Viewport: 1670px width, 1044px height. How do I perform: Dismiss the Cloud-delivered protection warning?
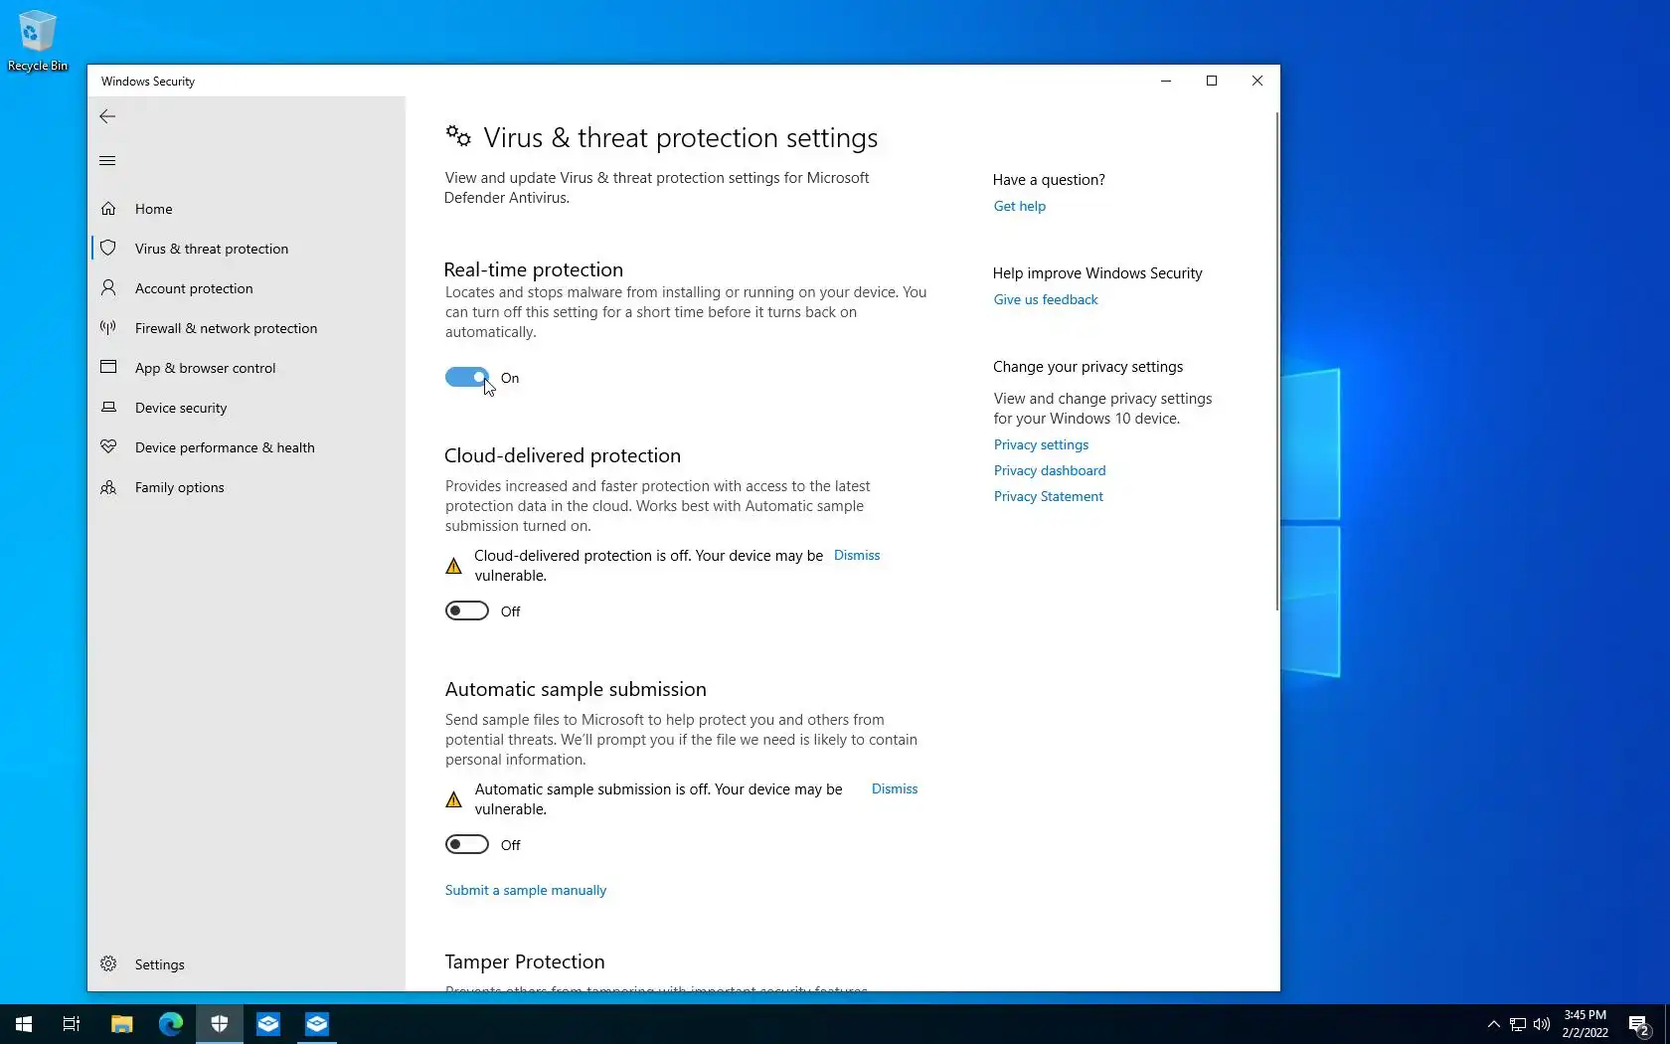point(857,556)
